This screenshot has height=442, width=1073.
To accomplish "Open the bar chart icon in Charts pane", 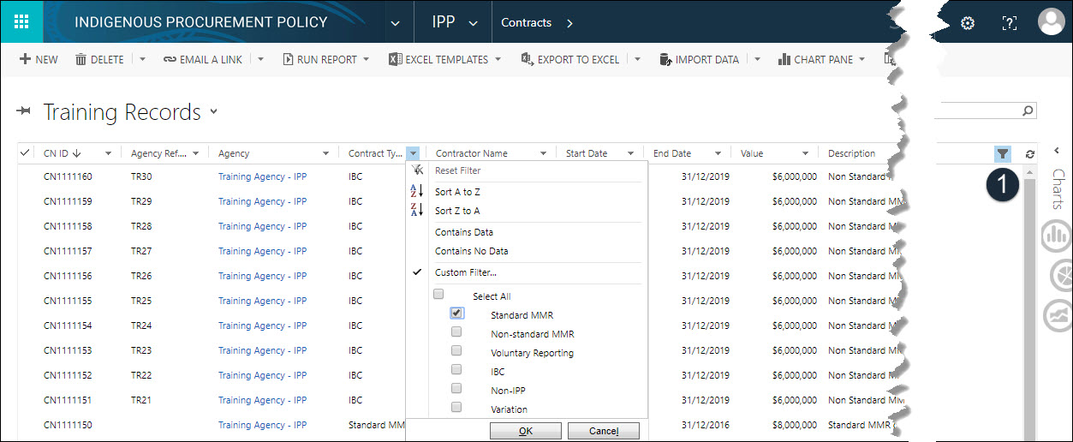I will [1056, 236].
